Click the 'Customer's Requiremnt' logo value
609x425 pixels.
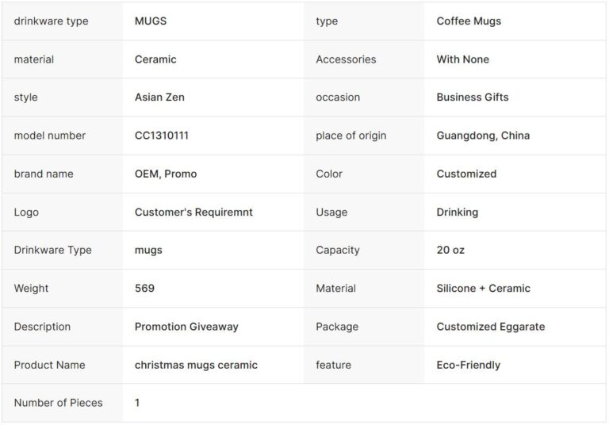[193, 212]
